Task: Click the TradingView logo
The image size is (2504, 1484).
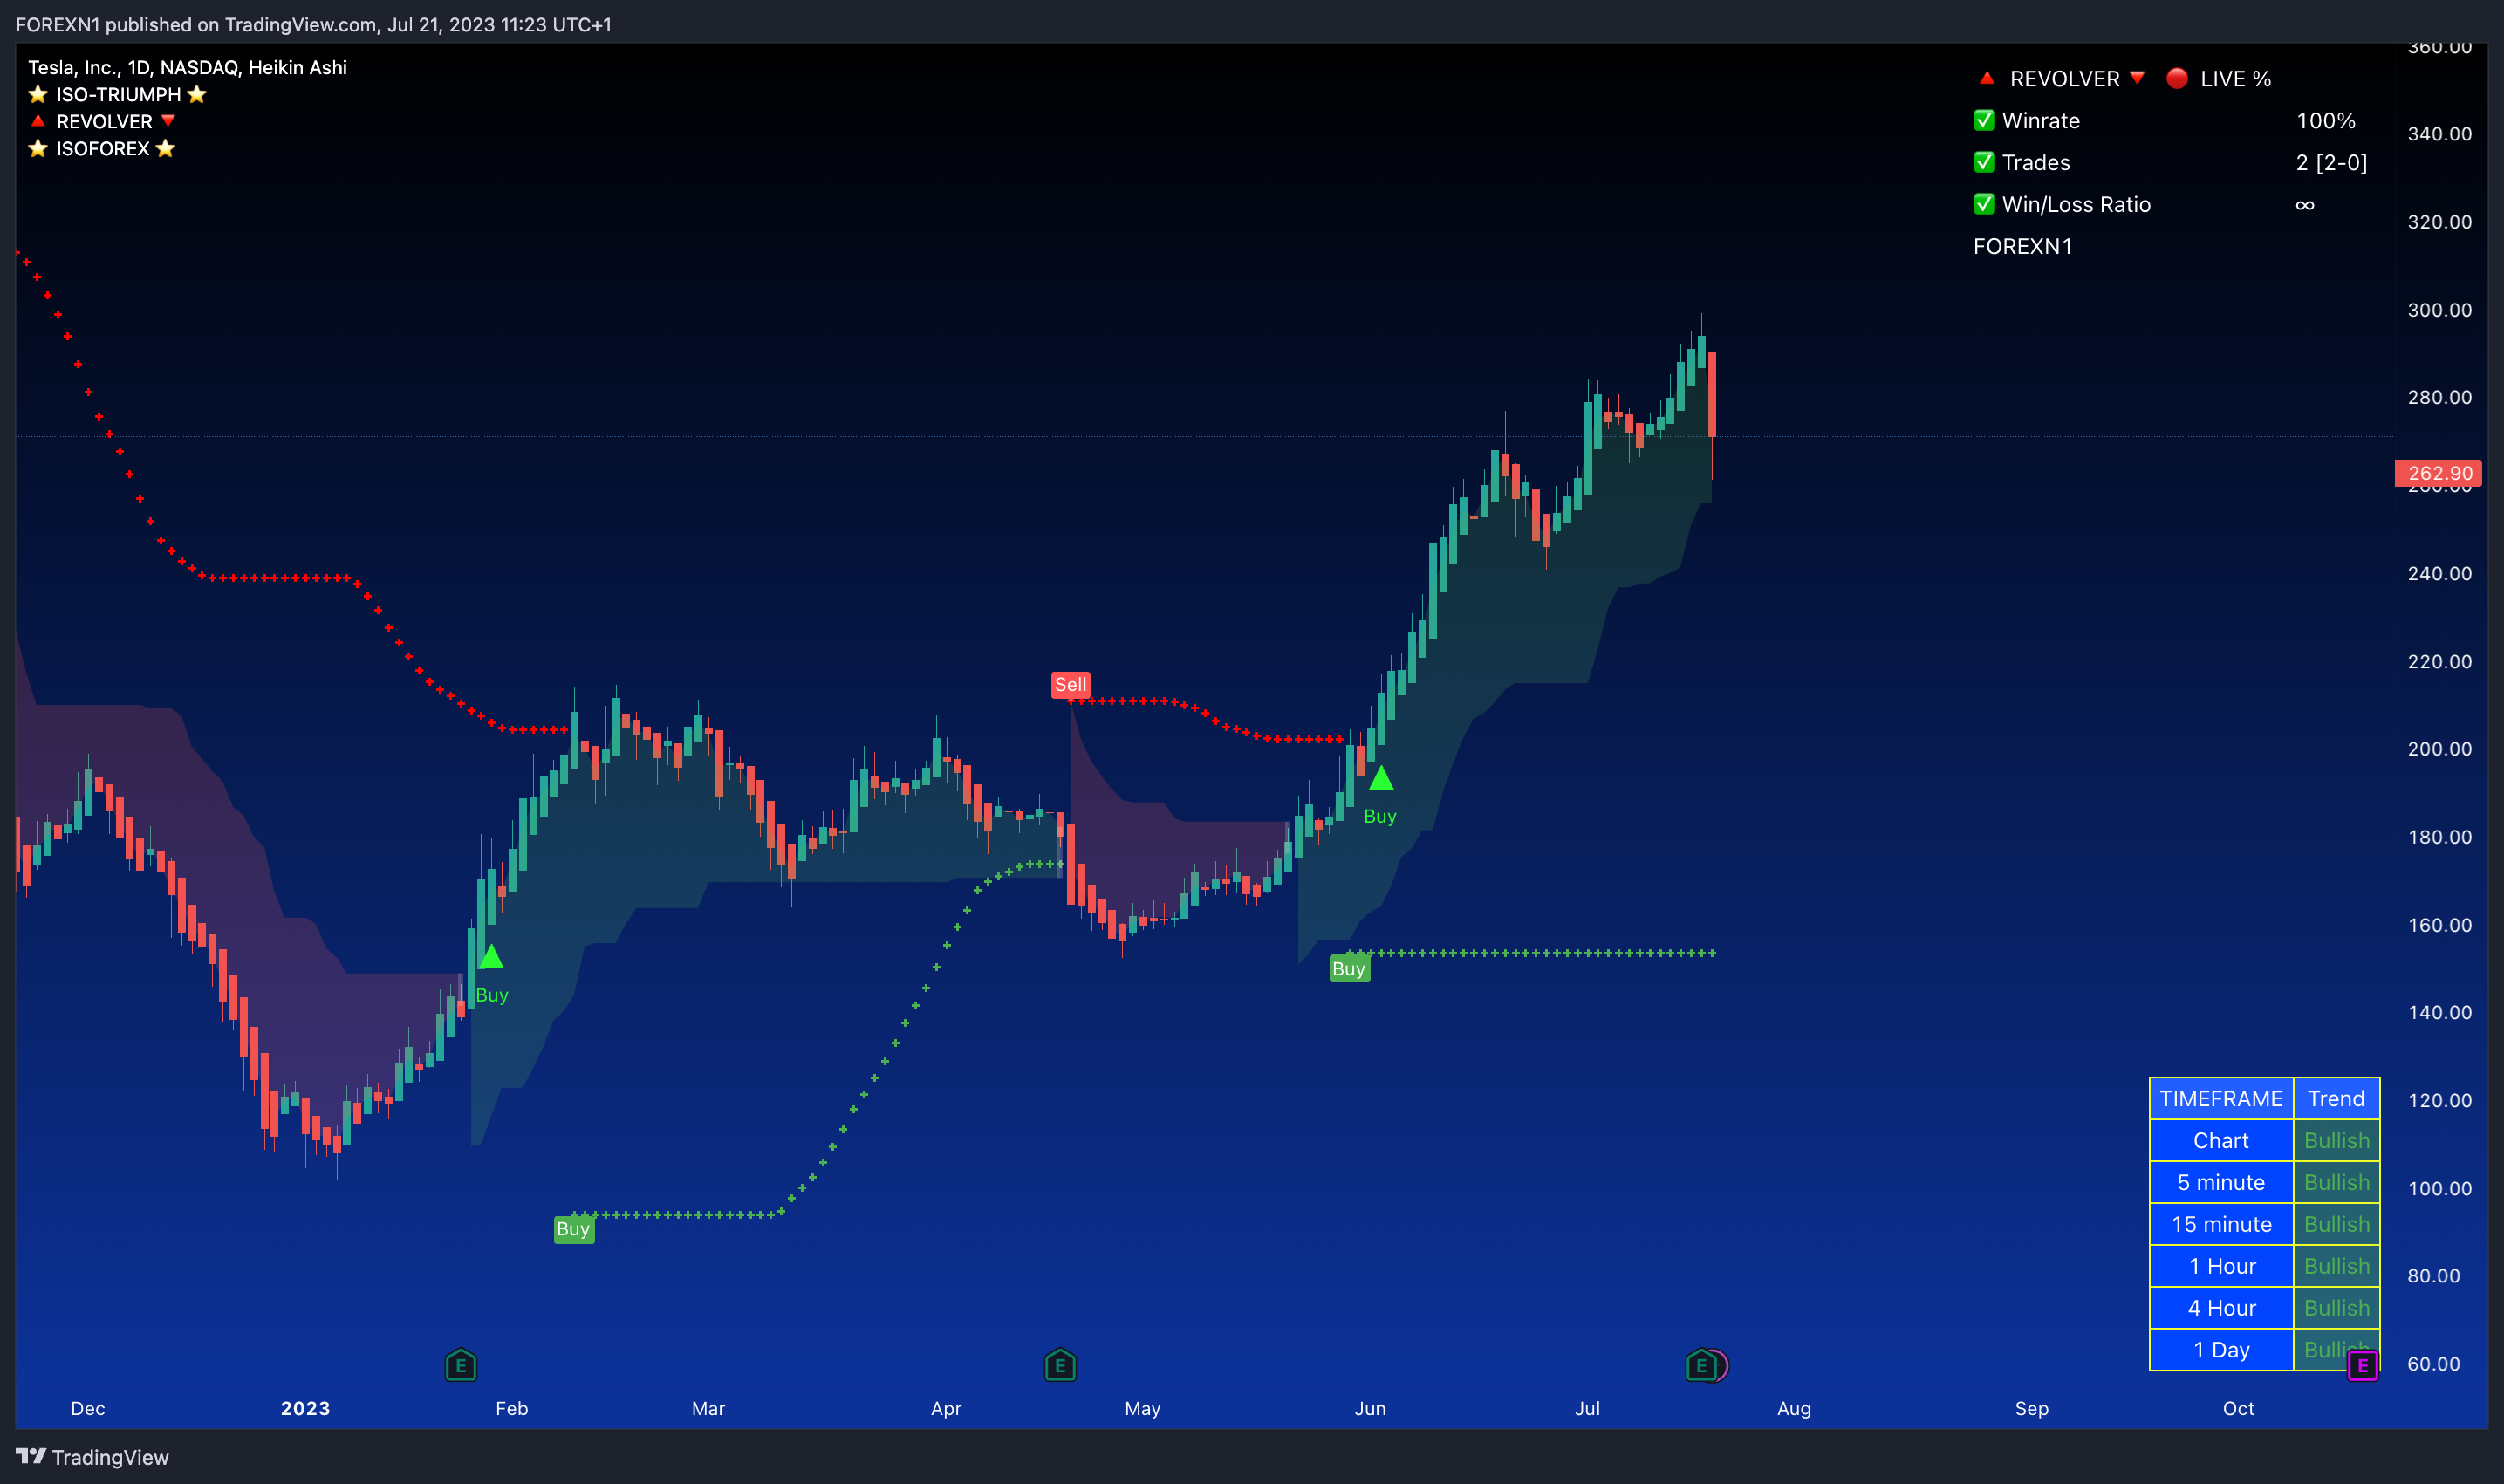Action: click(92, 1457)
